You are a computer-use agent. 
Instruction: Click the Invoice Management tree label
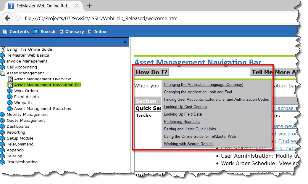tap(27, 61)
